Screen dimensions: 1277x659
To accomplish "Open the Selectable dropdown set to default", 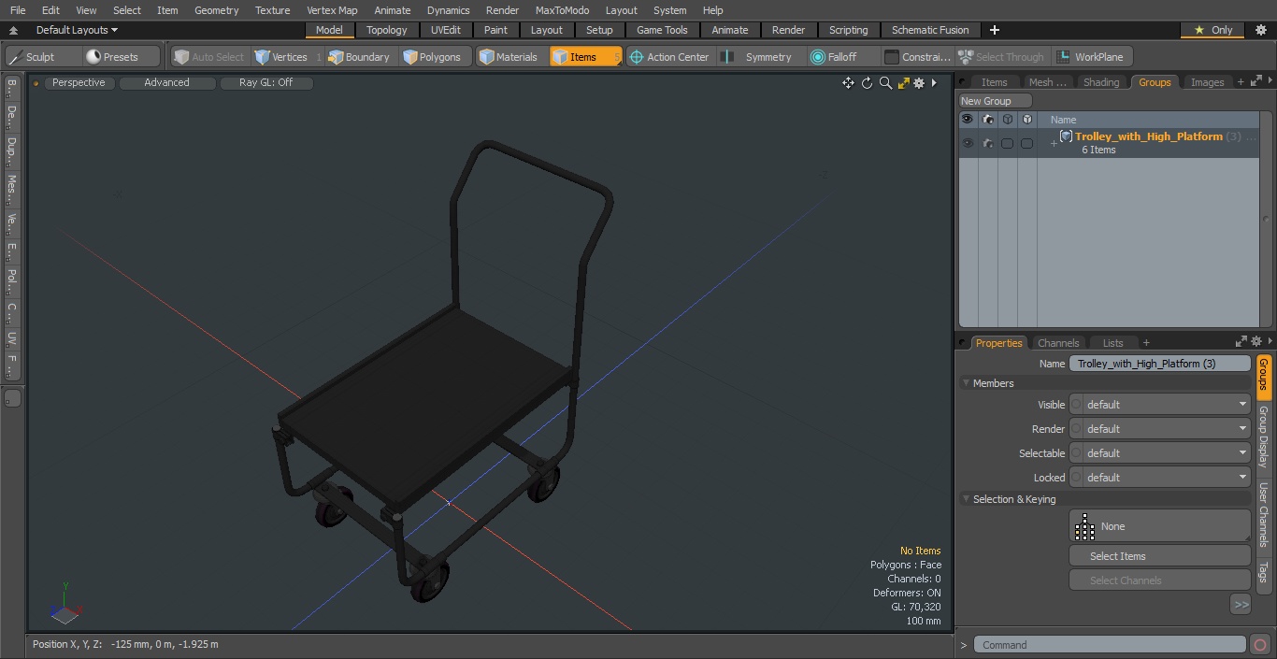I will pos(1166,453).
